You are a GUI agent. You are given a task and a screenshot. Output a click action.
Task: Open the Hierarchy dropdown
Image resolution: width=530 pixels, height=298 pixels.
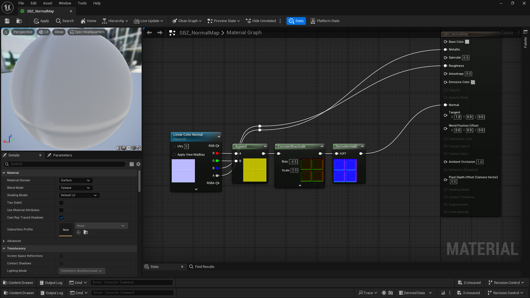115,21
